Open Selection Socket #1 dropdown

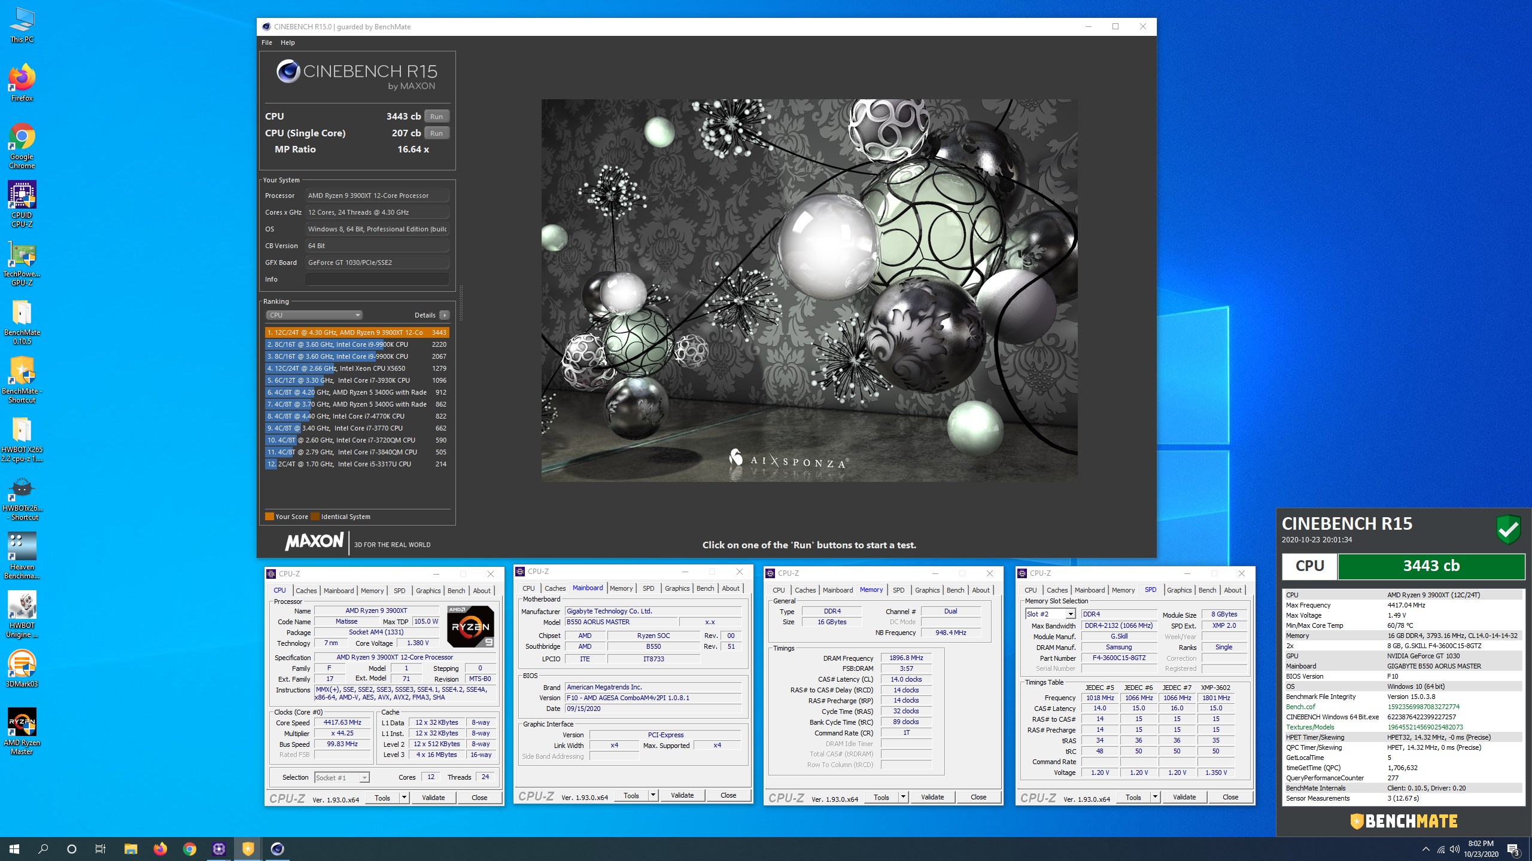(x=342, y=777)
